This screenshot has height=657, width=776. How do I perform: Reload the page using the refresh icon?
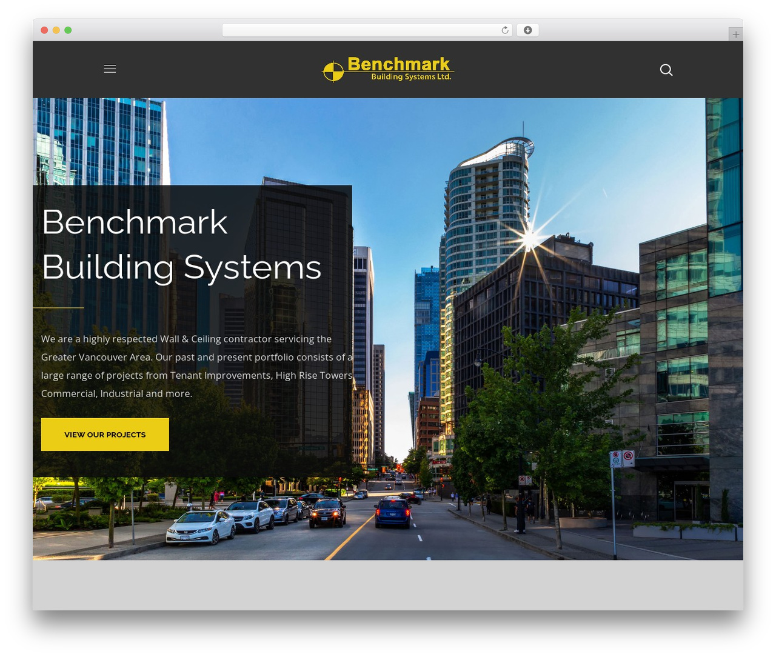[505, 30]
